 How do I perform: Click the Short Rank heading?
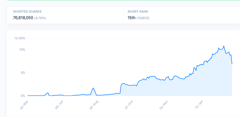(x=138, y=11)
